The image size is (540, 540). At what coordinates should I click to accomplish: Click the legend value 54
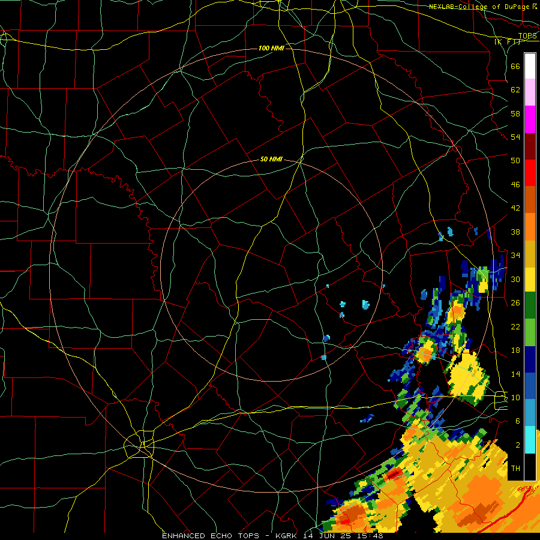[x=515, y=137]
